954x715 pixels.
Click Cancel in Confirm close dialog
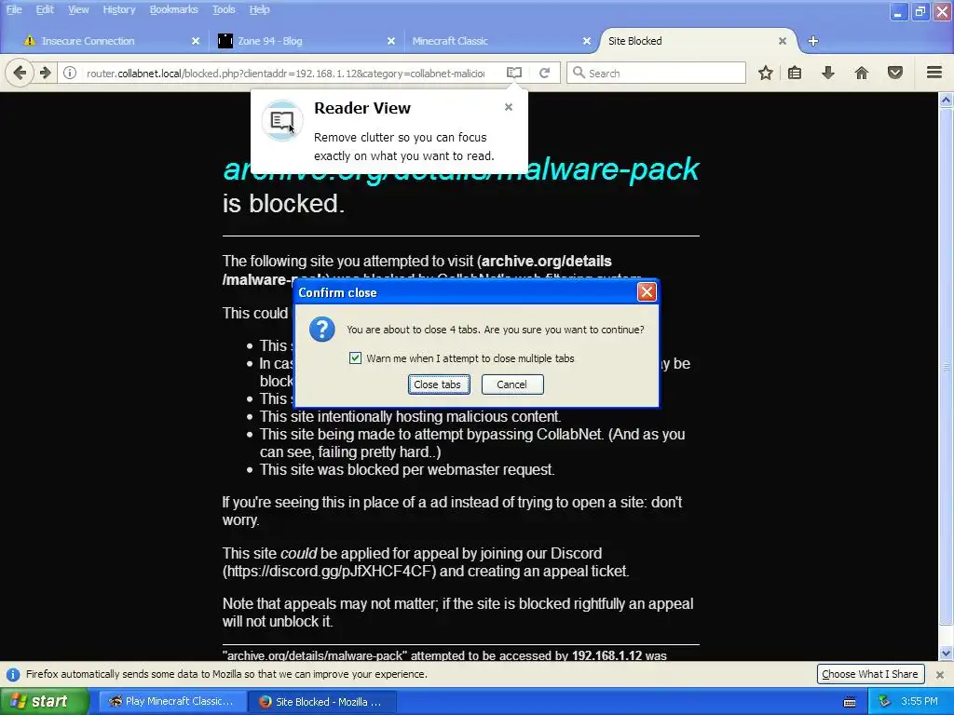512,384
